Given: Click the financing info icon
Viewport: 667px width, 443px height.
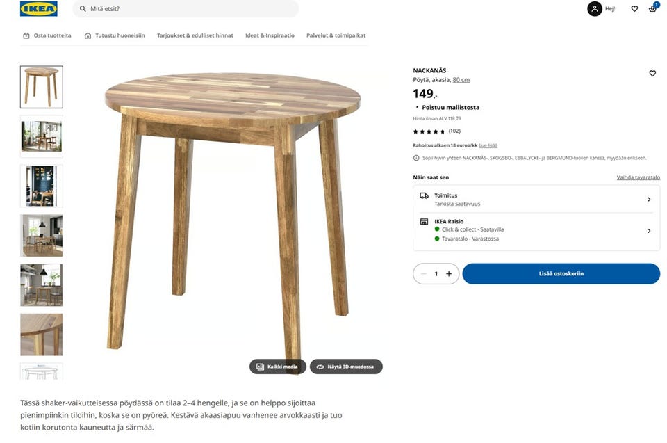Looking at the screenshot, I should click(416, 158).
